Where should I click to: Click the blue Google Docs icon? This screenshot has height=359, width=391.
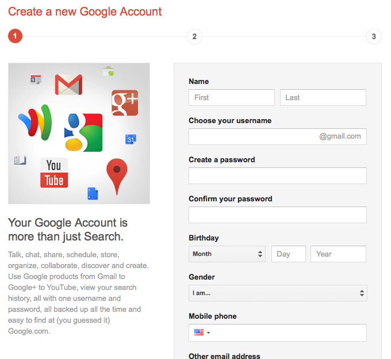tap(93, 193)
